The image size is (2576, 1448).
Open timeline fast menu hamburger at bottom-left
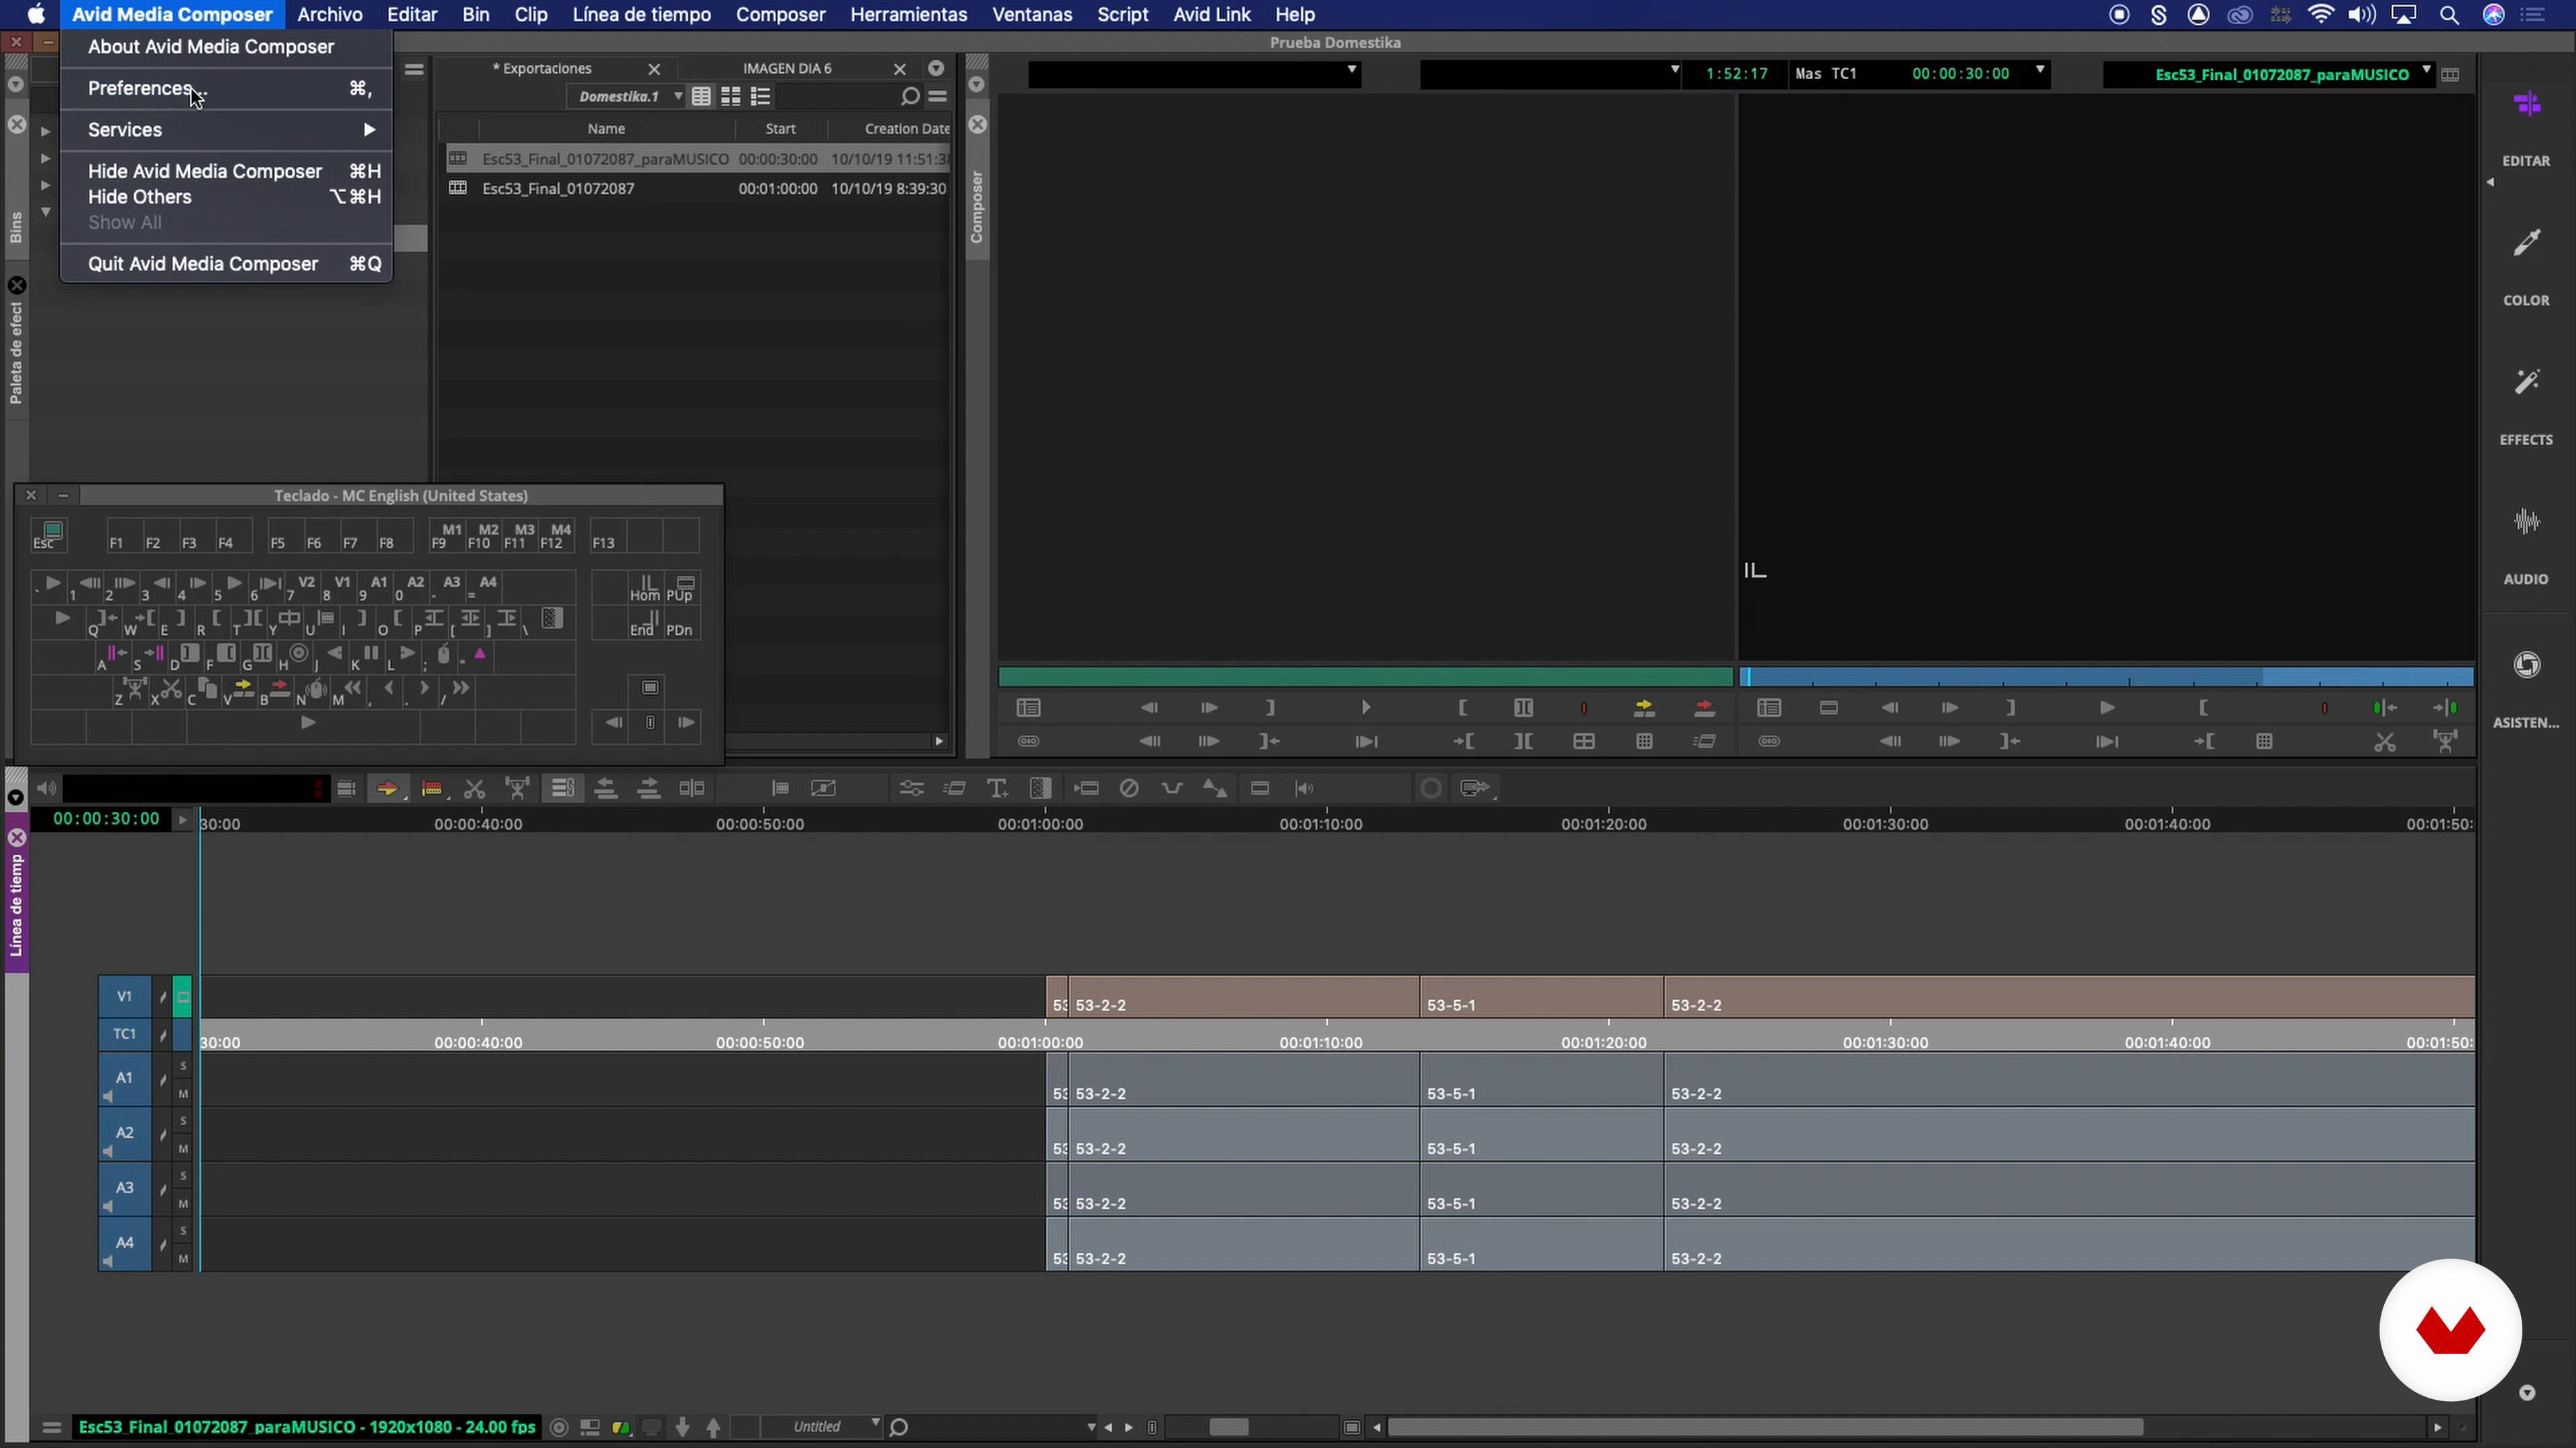click(52, 1427)
